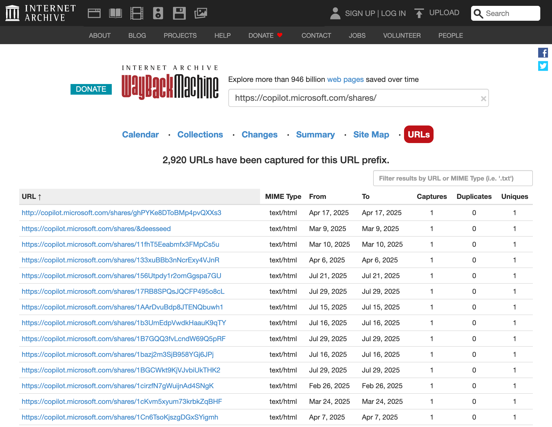The height and width of the screenshot is (427, 552).
Task: Select the URLs tab
Action: coord(419,134)
